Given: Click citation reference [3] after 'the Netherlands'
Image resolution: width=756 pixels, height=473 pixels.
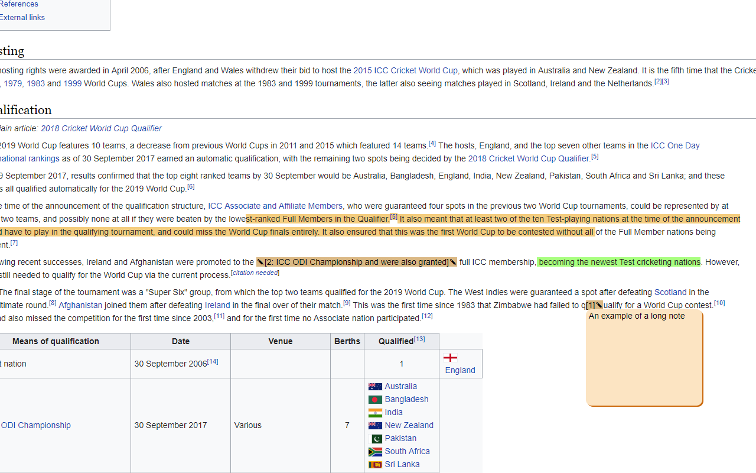Looking at the screenshot, I should point(666,81).
